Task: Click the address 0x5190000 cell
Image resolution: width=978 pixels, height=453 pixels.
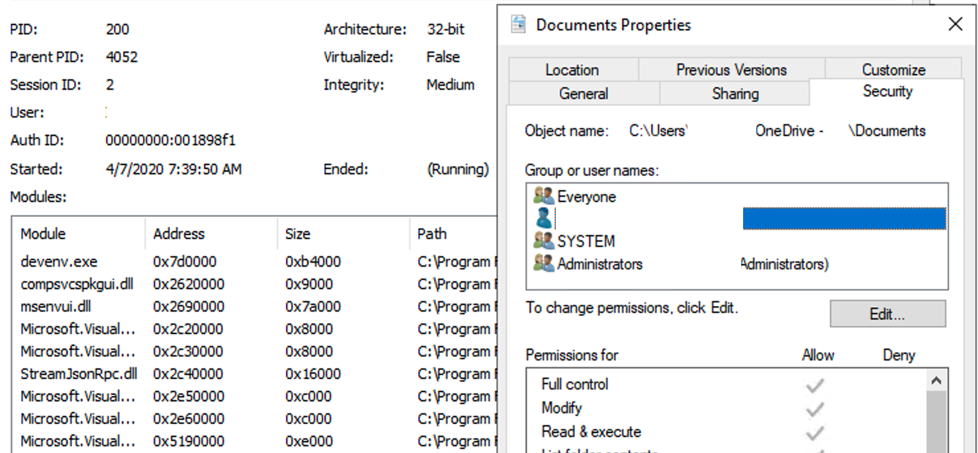Action: pos(189,441)
